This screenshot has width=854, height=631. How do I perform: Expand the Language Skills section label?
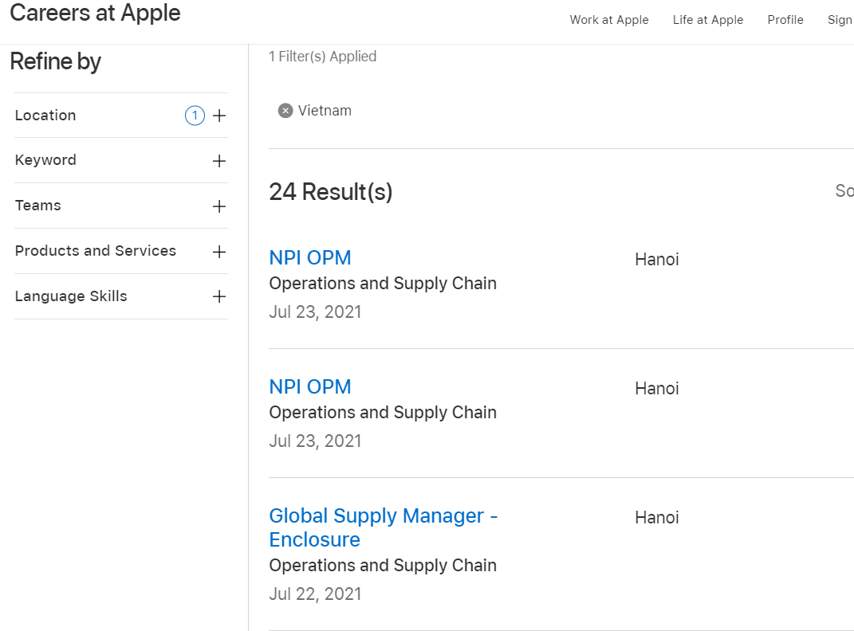[71, 296]
